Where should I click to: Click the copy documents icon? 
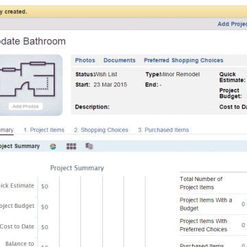coord(89,146)
